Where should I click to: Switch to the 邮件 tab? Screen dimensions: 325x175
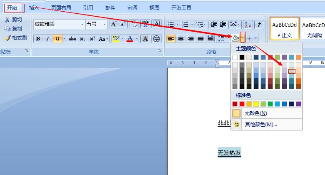point(110,8)
